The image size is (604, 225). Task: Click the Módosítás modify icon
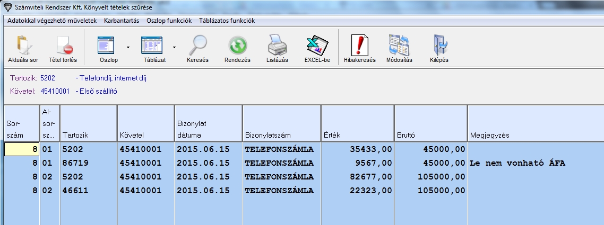399,46
